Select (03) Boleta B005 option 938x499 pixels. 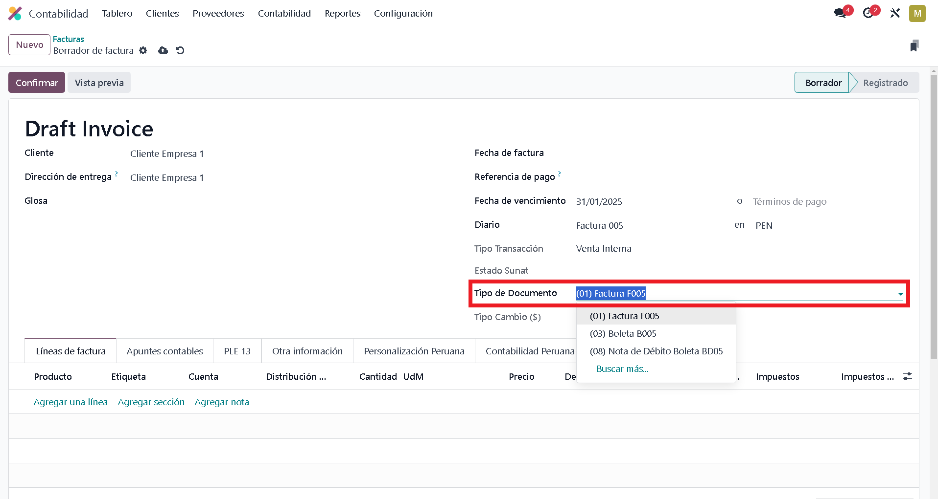pyautogui.click(x=656, y=334)
